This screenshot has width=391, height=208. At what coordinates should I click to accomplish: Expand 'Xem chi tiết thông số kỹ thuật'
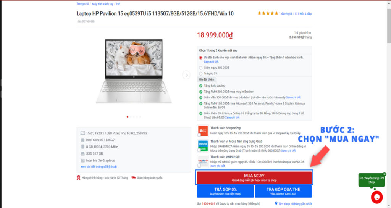pos(99,167)
